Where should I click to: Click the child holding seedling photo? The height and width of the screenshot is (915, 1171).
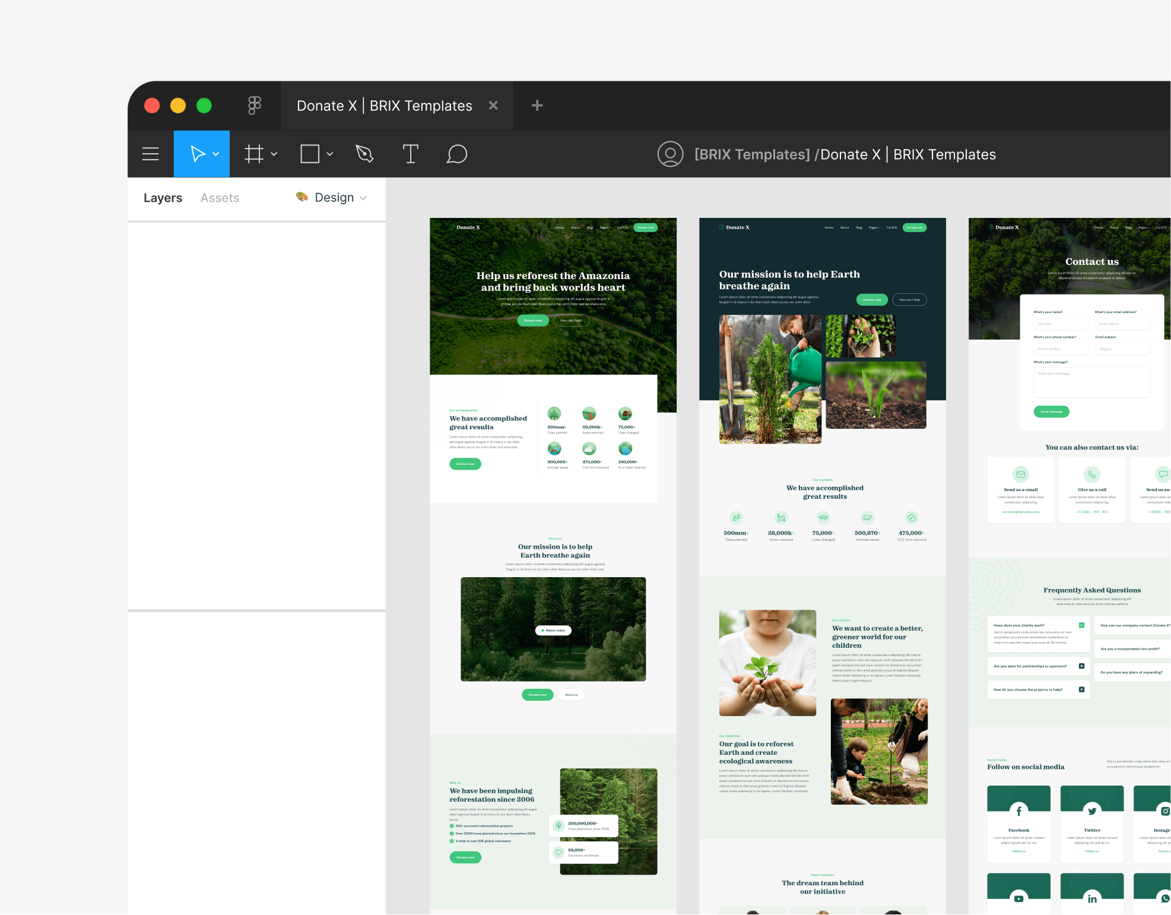click(x=767, y=663)
